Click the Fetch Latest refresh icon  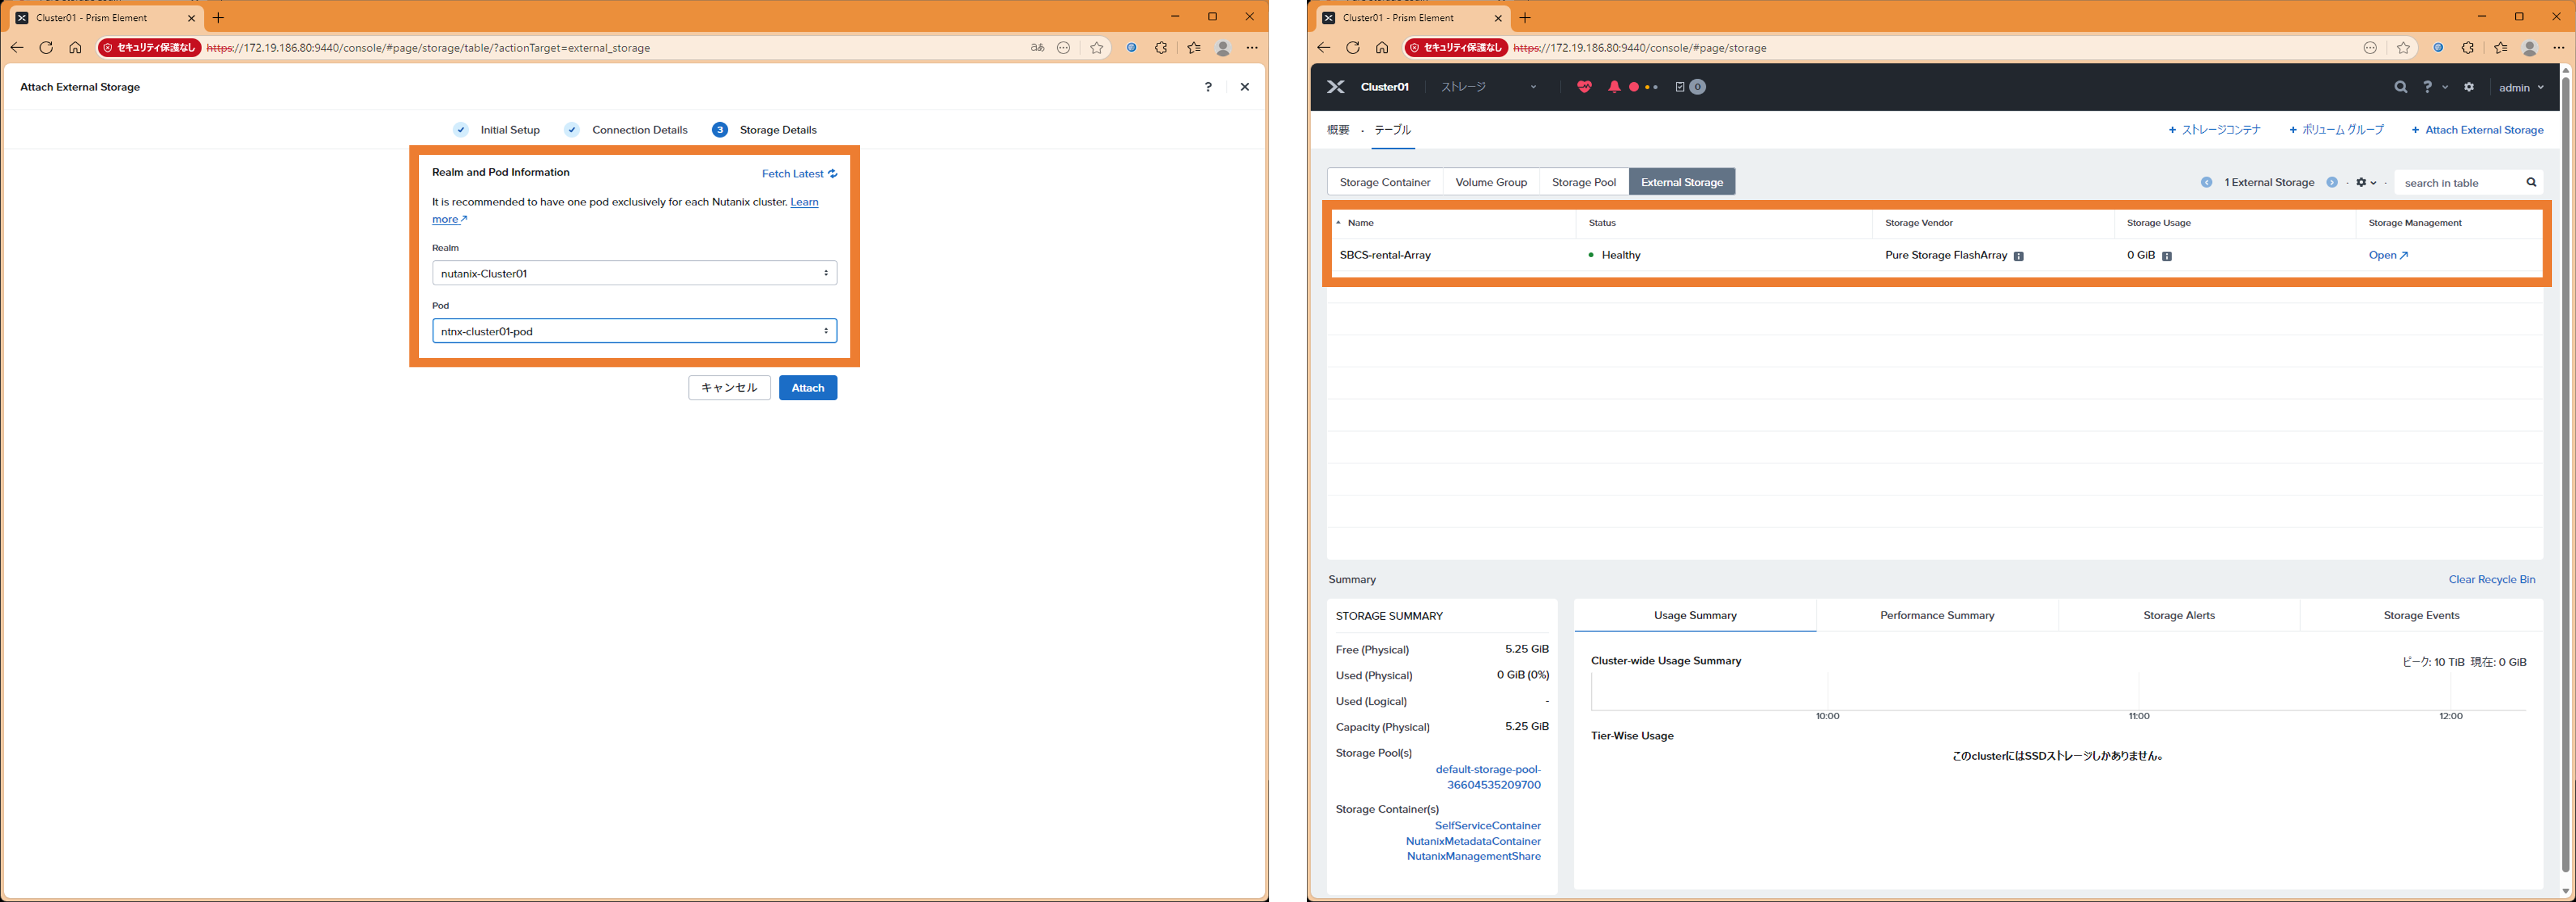[x=832, y=174]
